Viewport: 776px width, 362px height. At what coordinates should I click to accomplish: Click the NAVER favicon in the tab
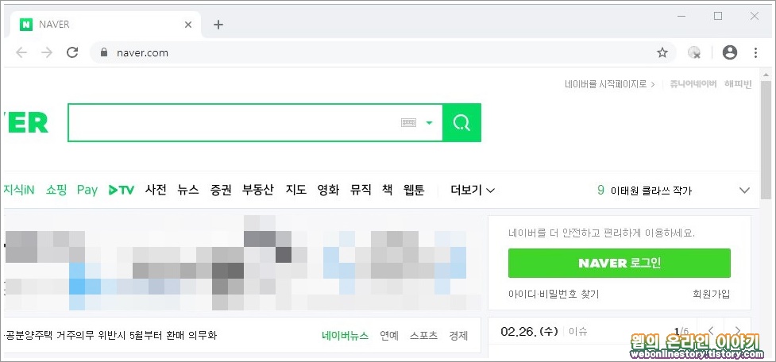(25, 25)
